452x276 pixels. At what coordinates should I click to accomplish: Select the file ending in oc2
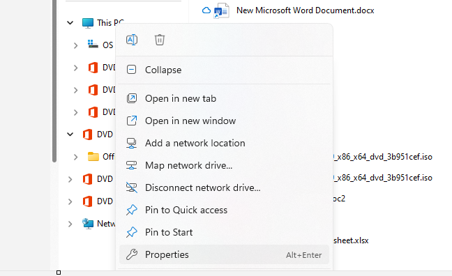[339, 199]
